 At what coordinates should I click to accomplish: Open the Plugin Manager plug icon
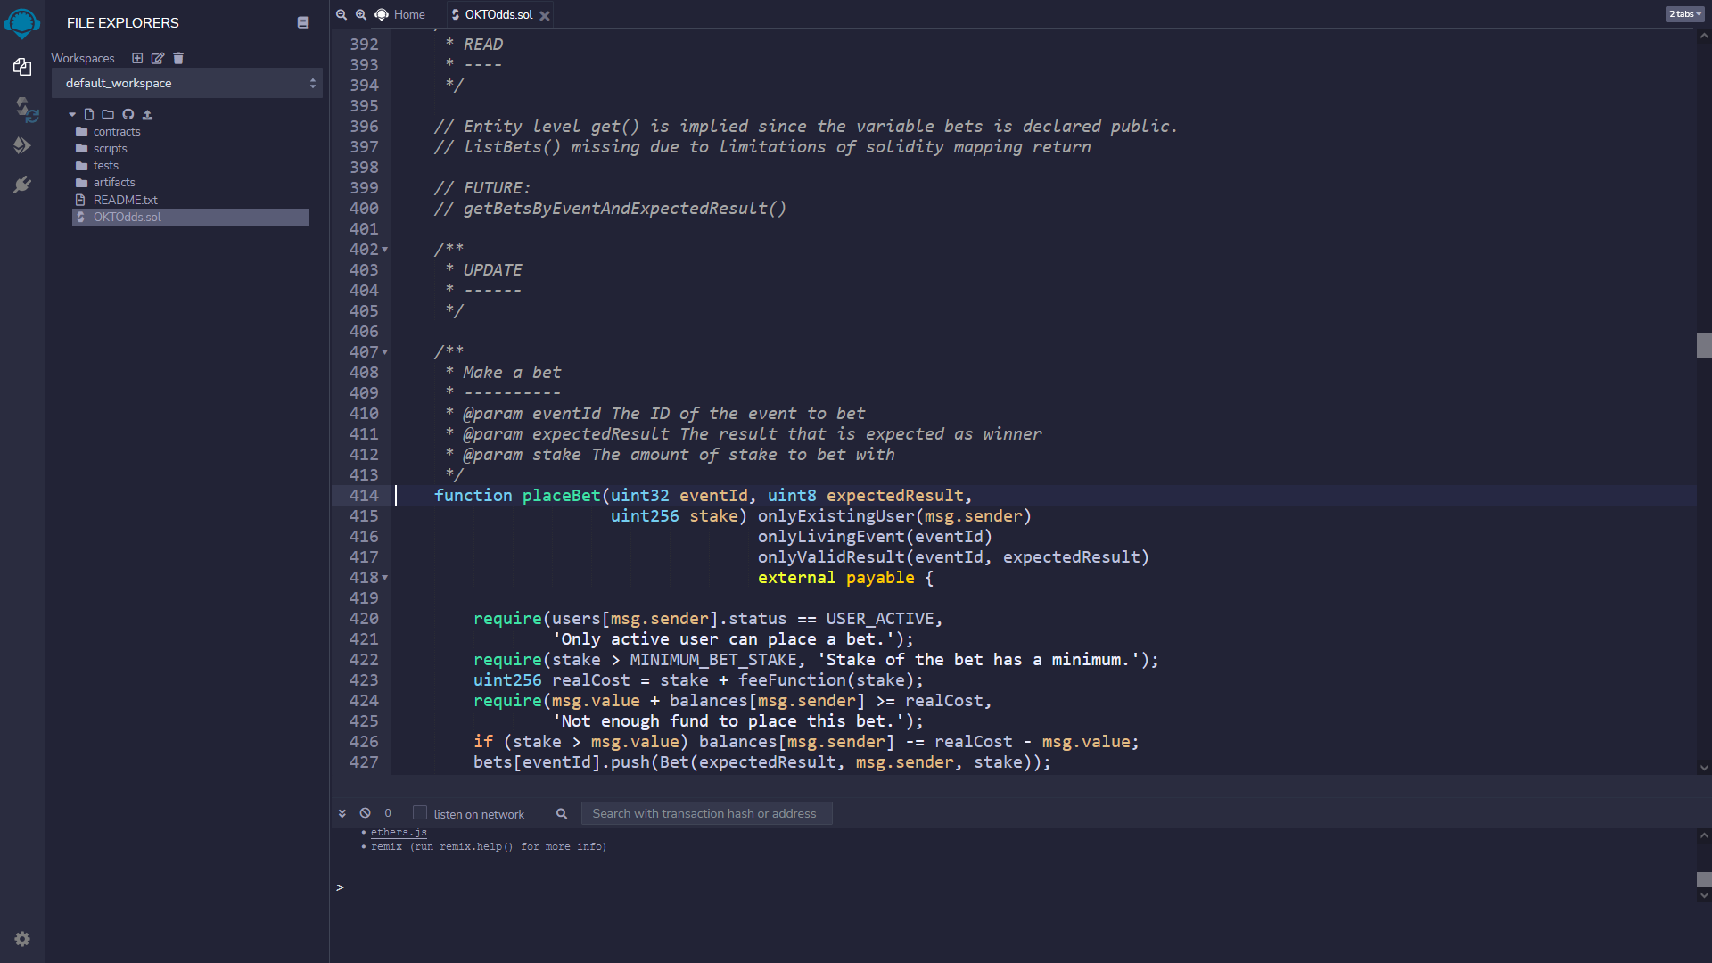22,185
